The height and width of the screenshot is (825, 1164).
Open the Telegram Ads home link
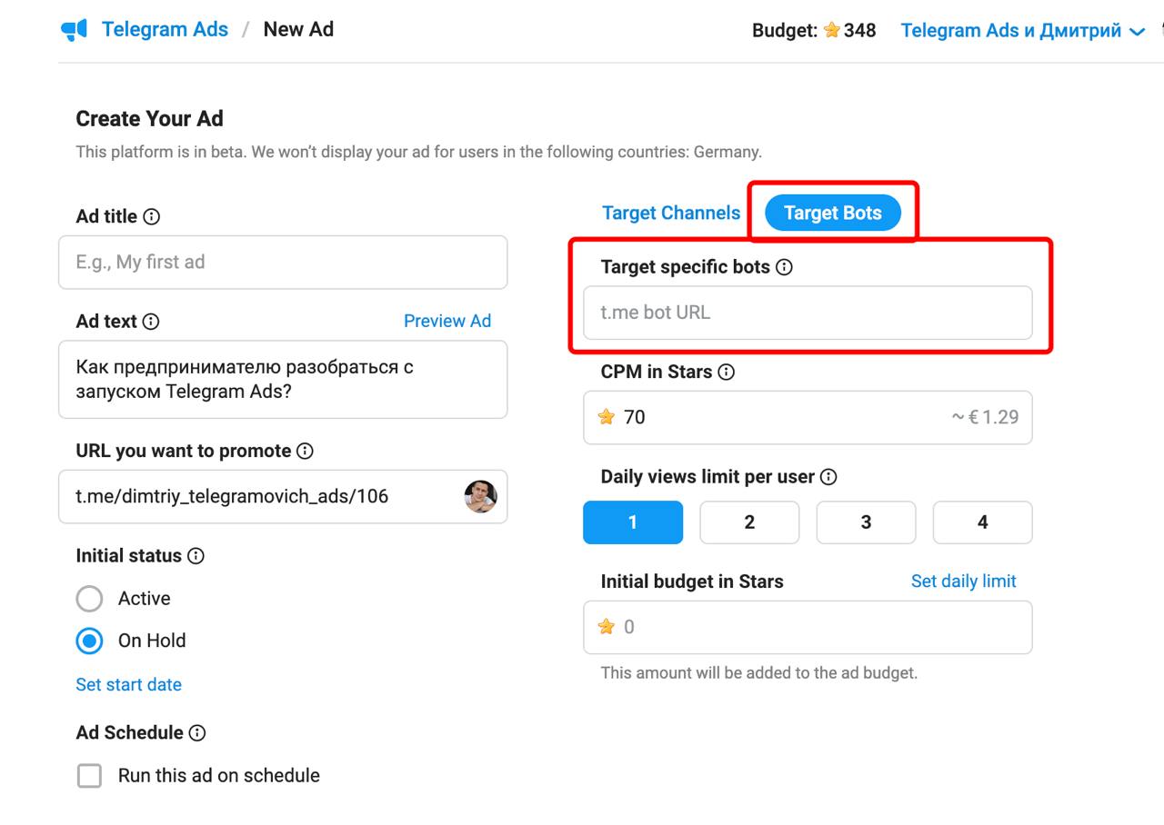point(165,29)
